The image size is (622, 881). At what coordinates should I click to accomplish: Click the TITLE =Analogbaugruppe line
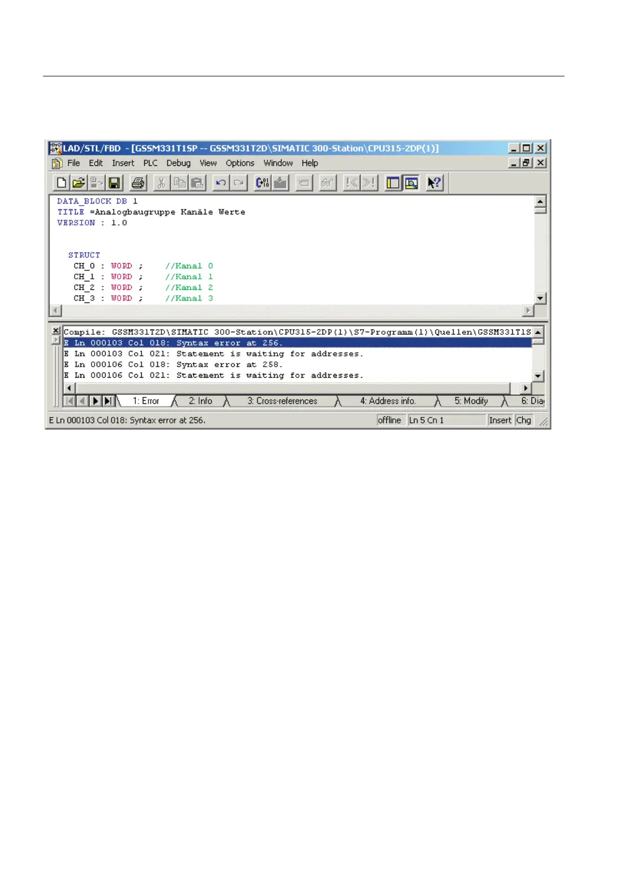click(151, 212)
